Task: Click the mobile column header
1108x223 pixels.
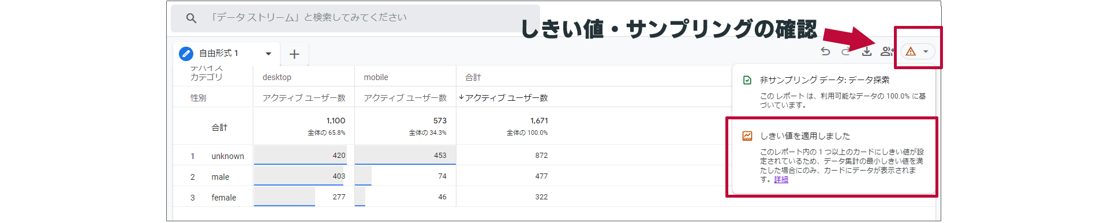Action: (x=376, y=77)
